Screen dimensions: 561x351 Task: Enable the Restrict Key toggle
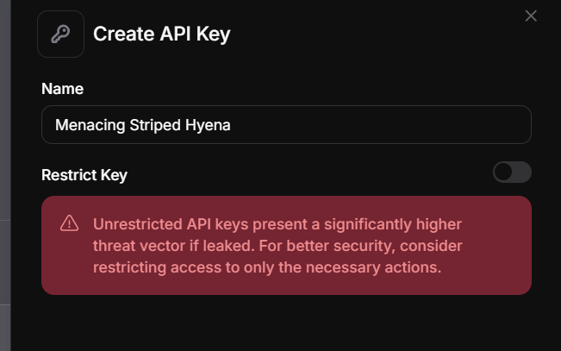(512, 172)
